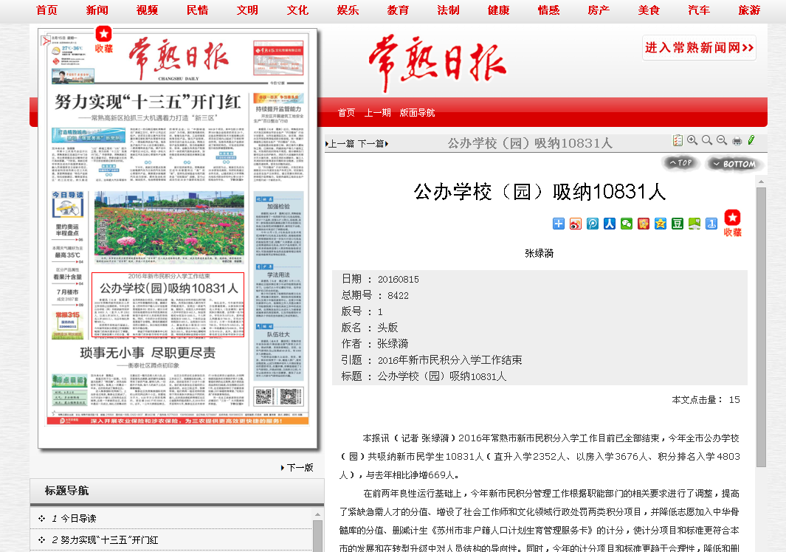Screen dimensions: 786x552
Task: Jump to article BOTTOM button
Action: point(735,163)
